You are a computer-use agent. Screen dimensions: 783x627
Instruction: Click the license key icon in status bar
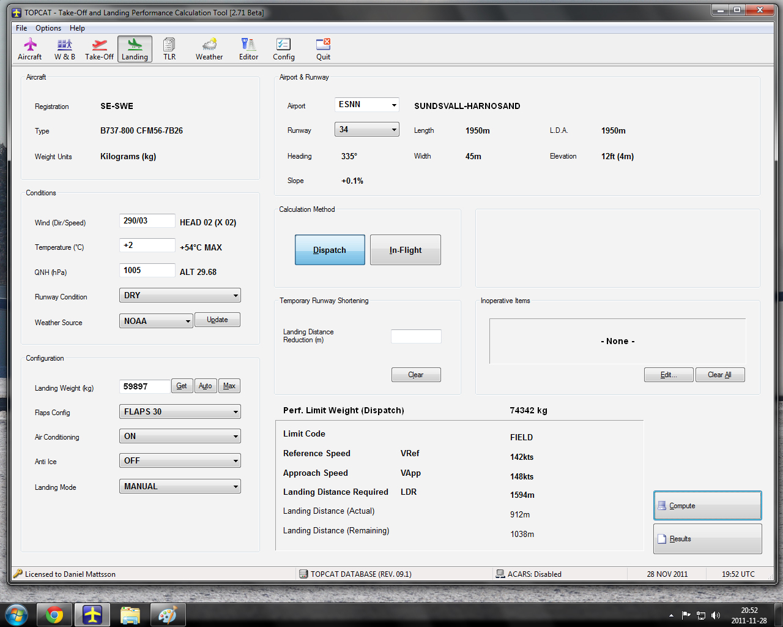coord(18,574)
